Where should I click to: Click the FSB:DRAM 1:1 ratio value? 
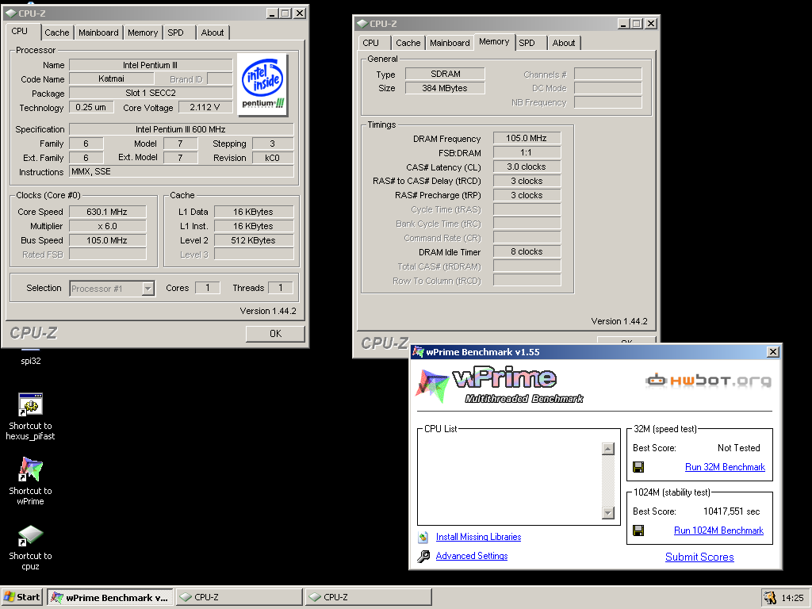click(x=527, y=153)
